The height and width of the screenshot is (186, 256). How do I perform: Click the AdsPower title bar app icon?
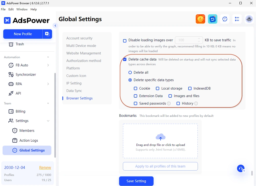pos(3,3)
